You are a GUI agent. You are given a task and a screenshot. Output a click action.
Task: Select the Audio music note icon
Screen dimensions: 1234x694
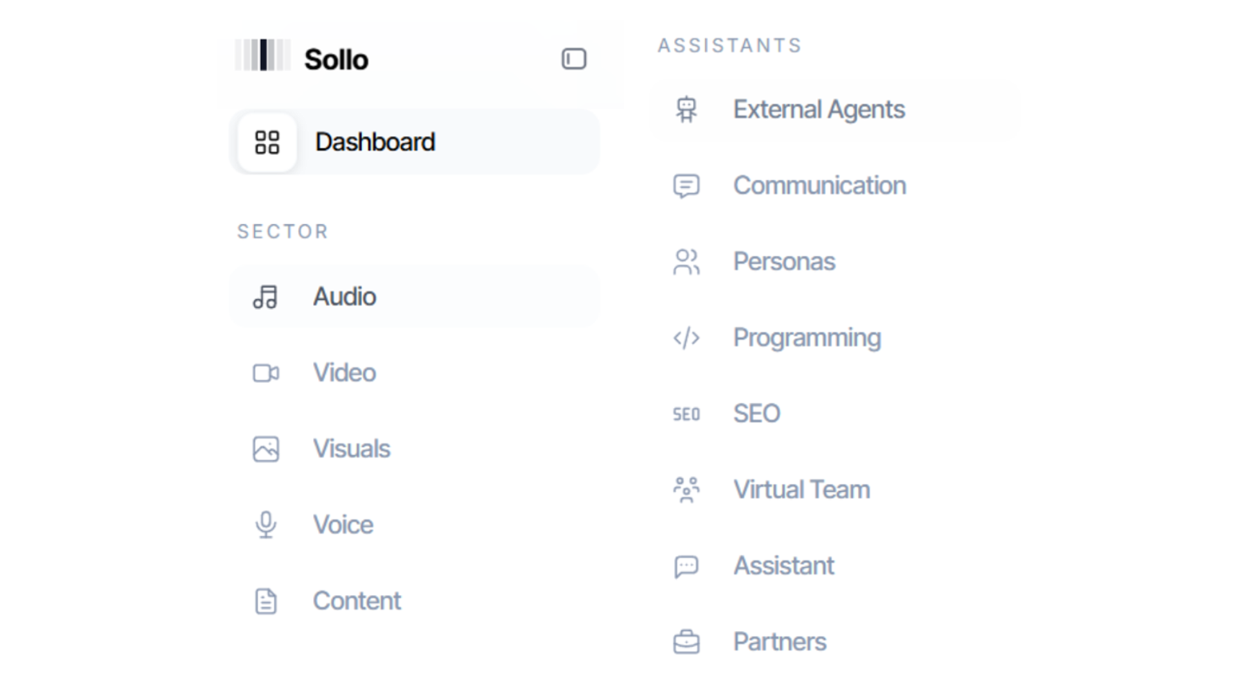pos(265,297)
